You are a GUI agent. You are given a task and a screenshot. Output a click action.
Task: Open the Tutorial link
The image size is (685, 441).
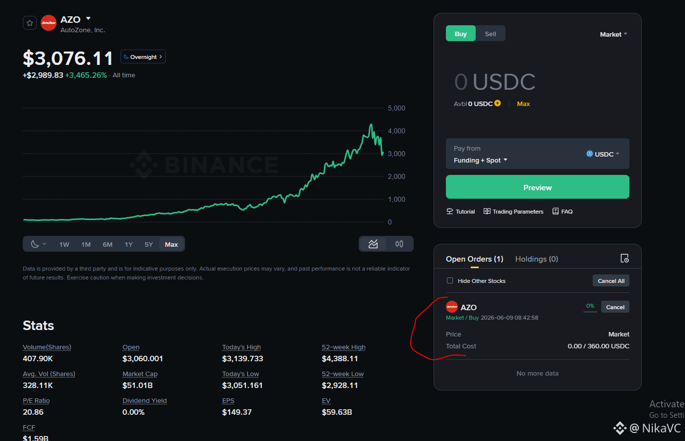(x=461, y=212)
